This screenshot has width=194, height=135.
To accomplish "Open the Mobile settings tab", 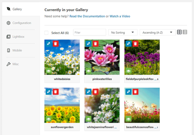I will pyautogui.click(x=17, y=50).
